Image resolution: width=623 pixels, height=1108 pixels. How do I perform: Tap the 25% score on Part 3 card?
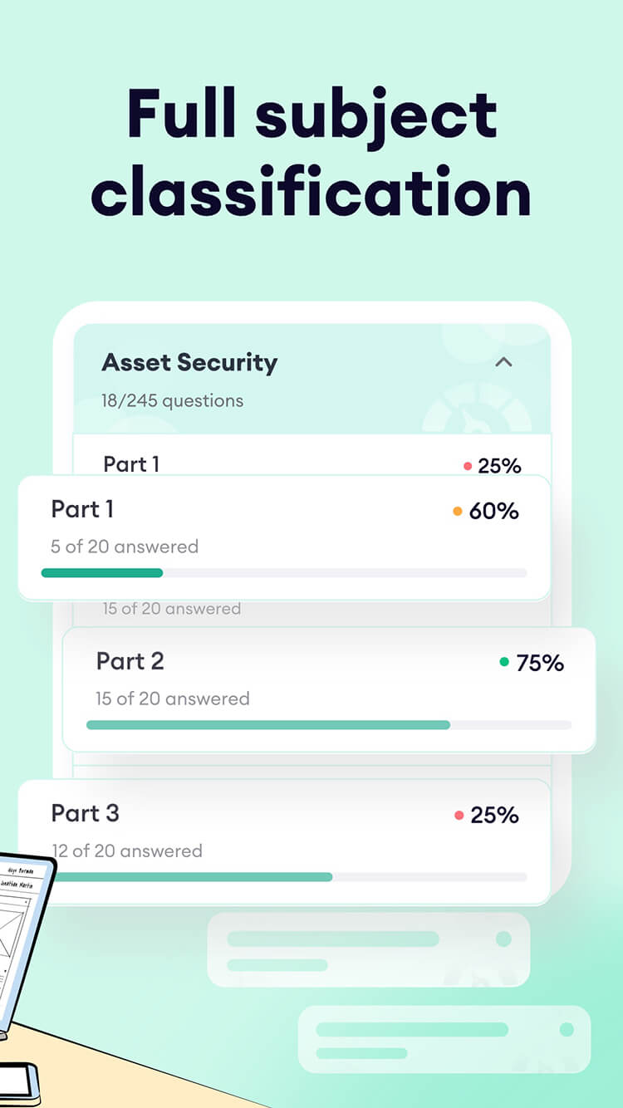pos(495,816)
